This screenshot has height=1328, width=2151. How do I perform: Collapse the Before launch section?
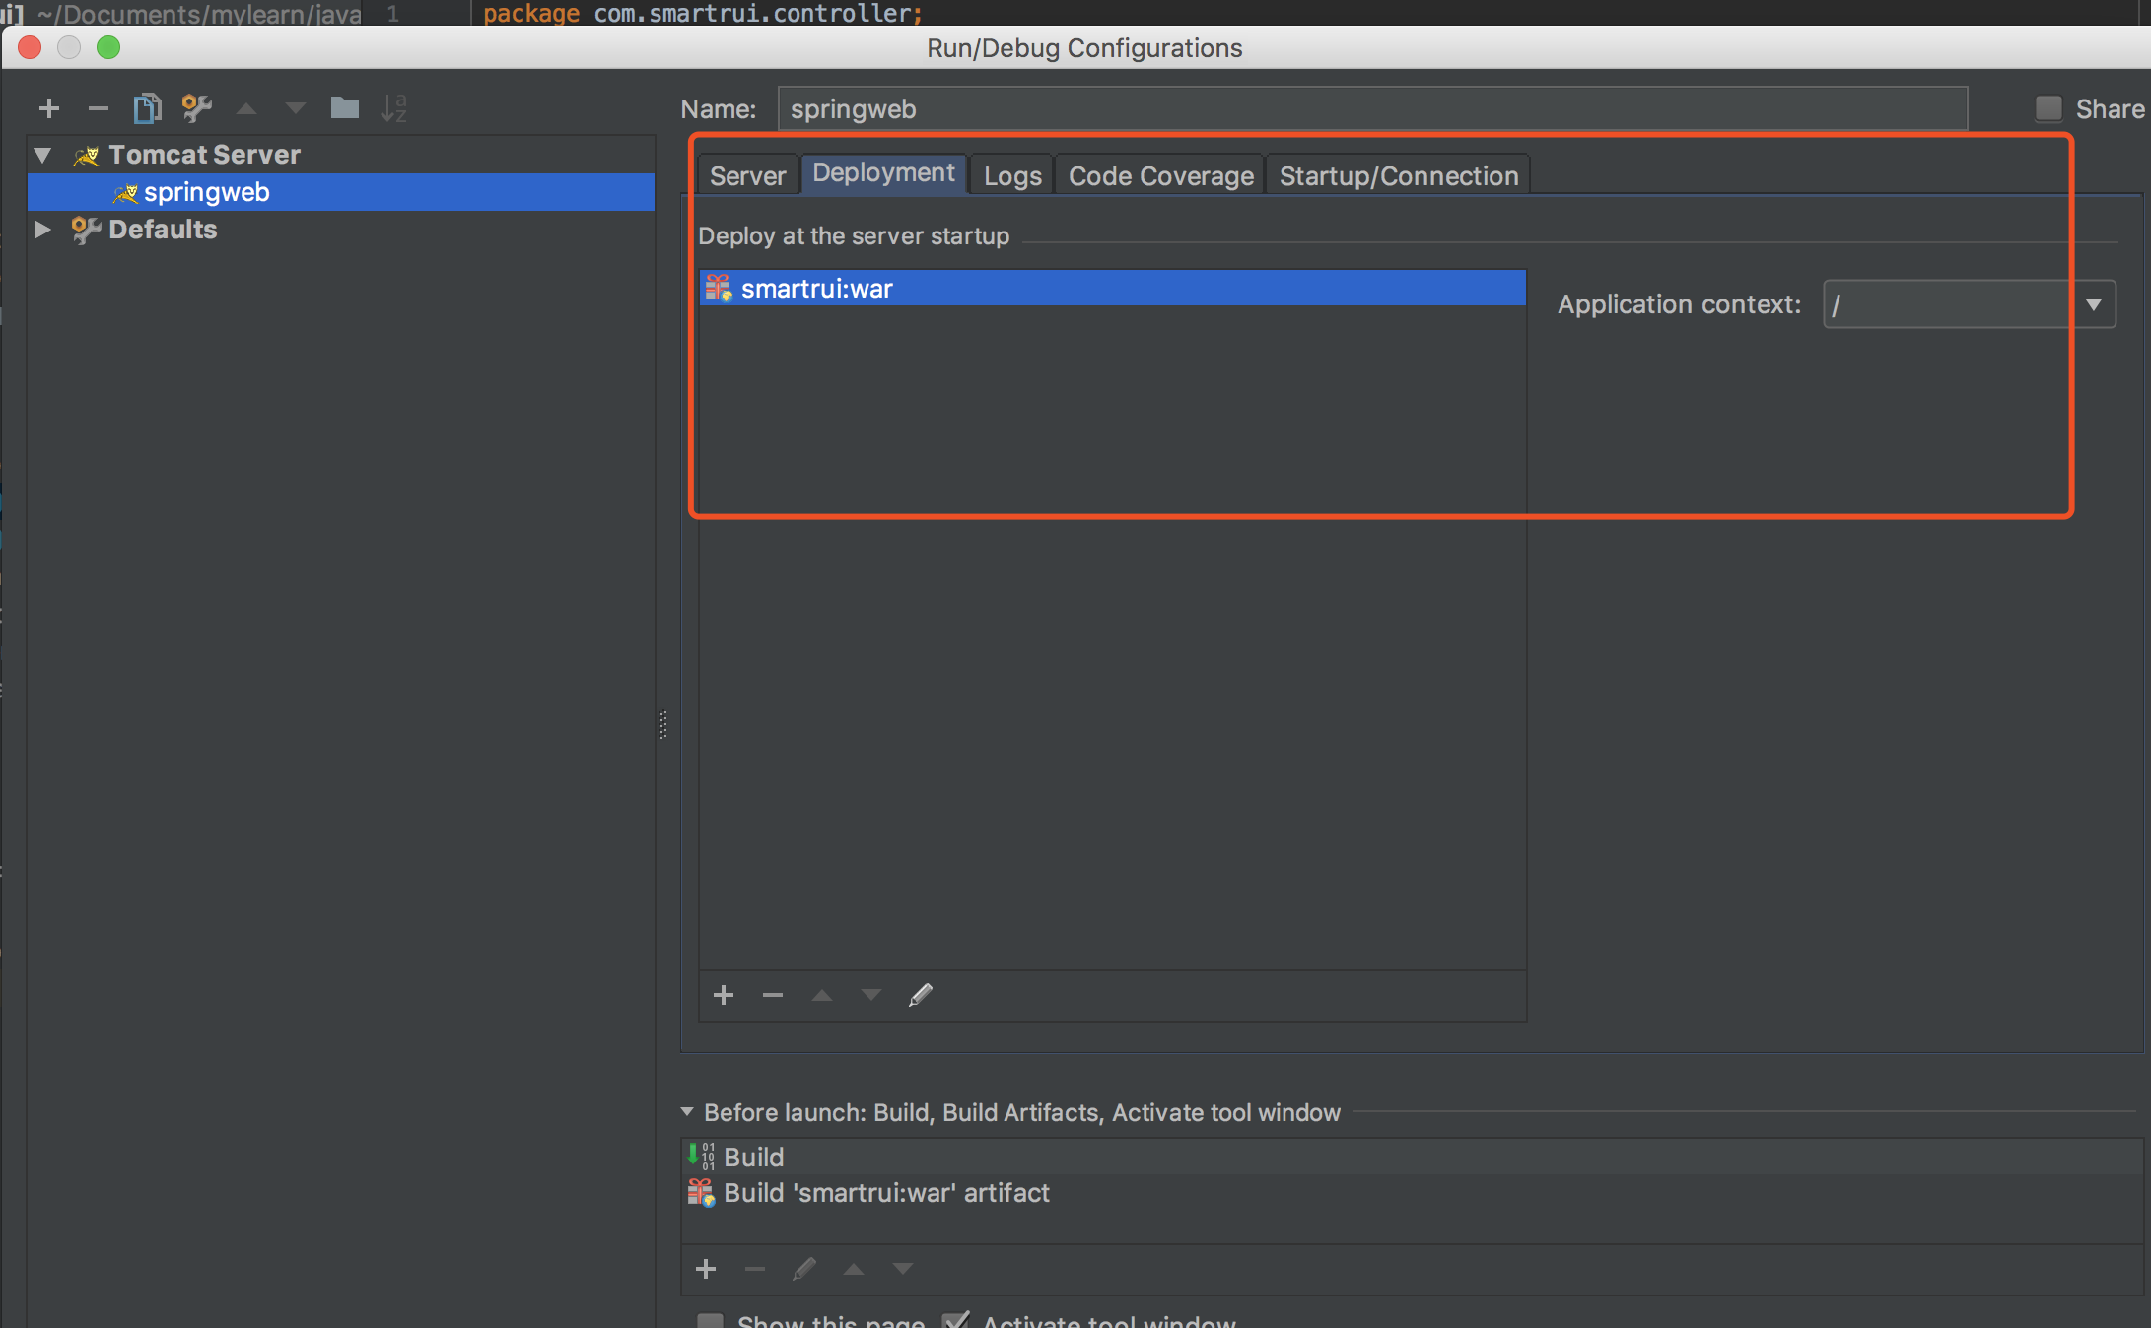tap(687, 1112)
